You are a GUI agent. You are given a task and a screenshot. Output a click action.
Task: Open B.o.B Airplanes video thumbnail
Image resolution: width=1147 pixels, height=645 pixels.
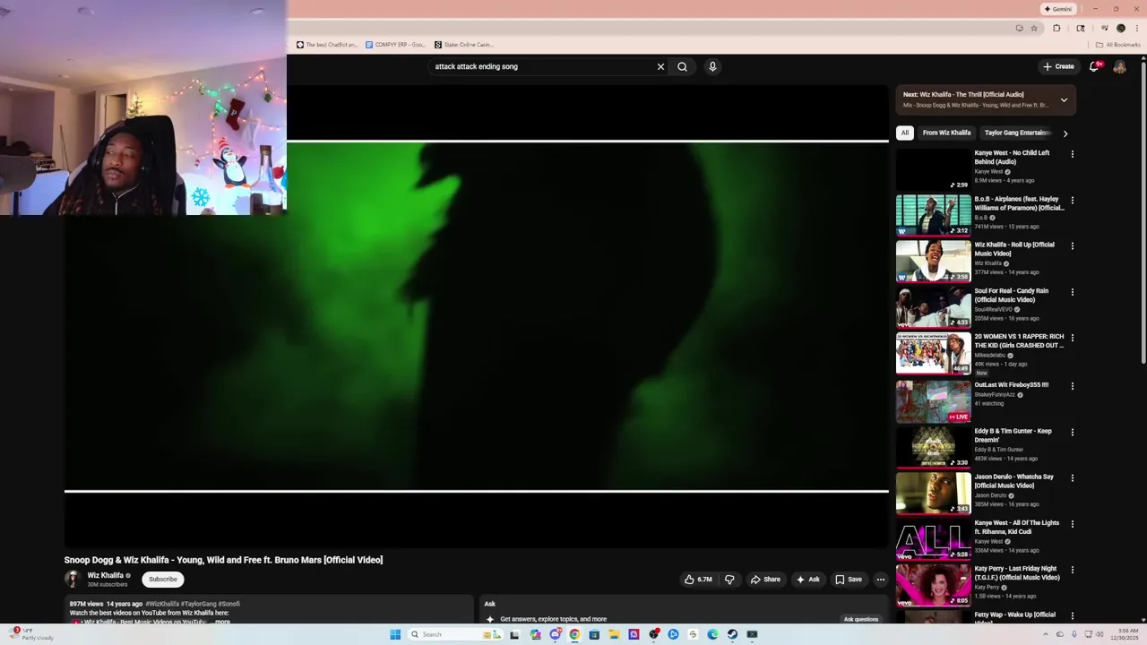(933, 215)
